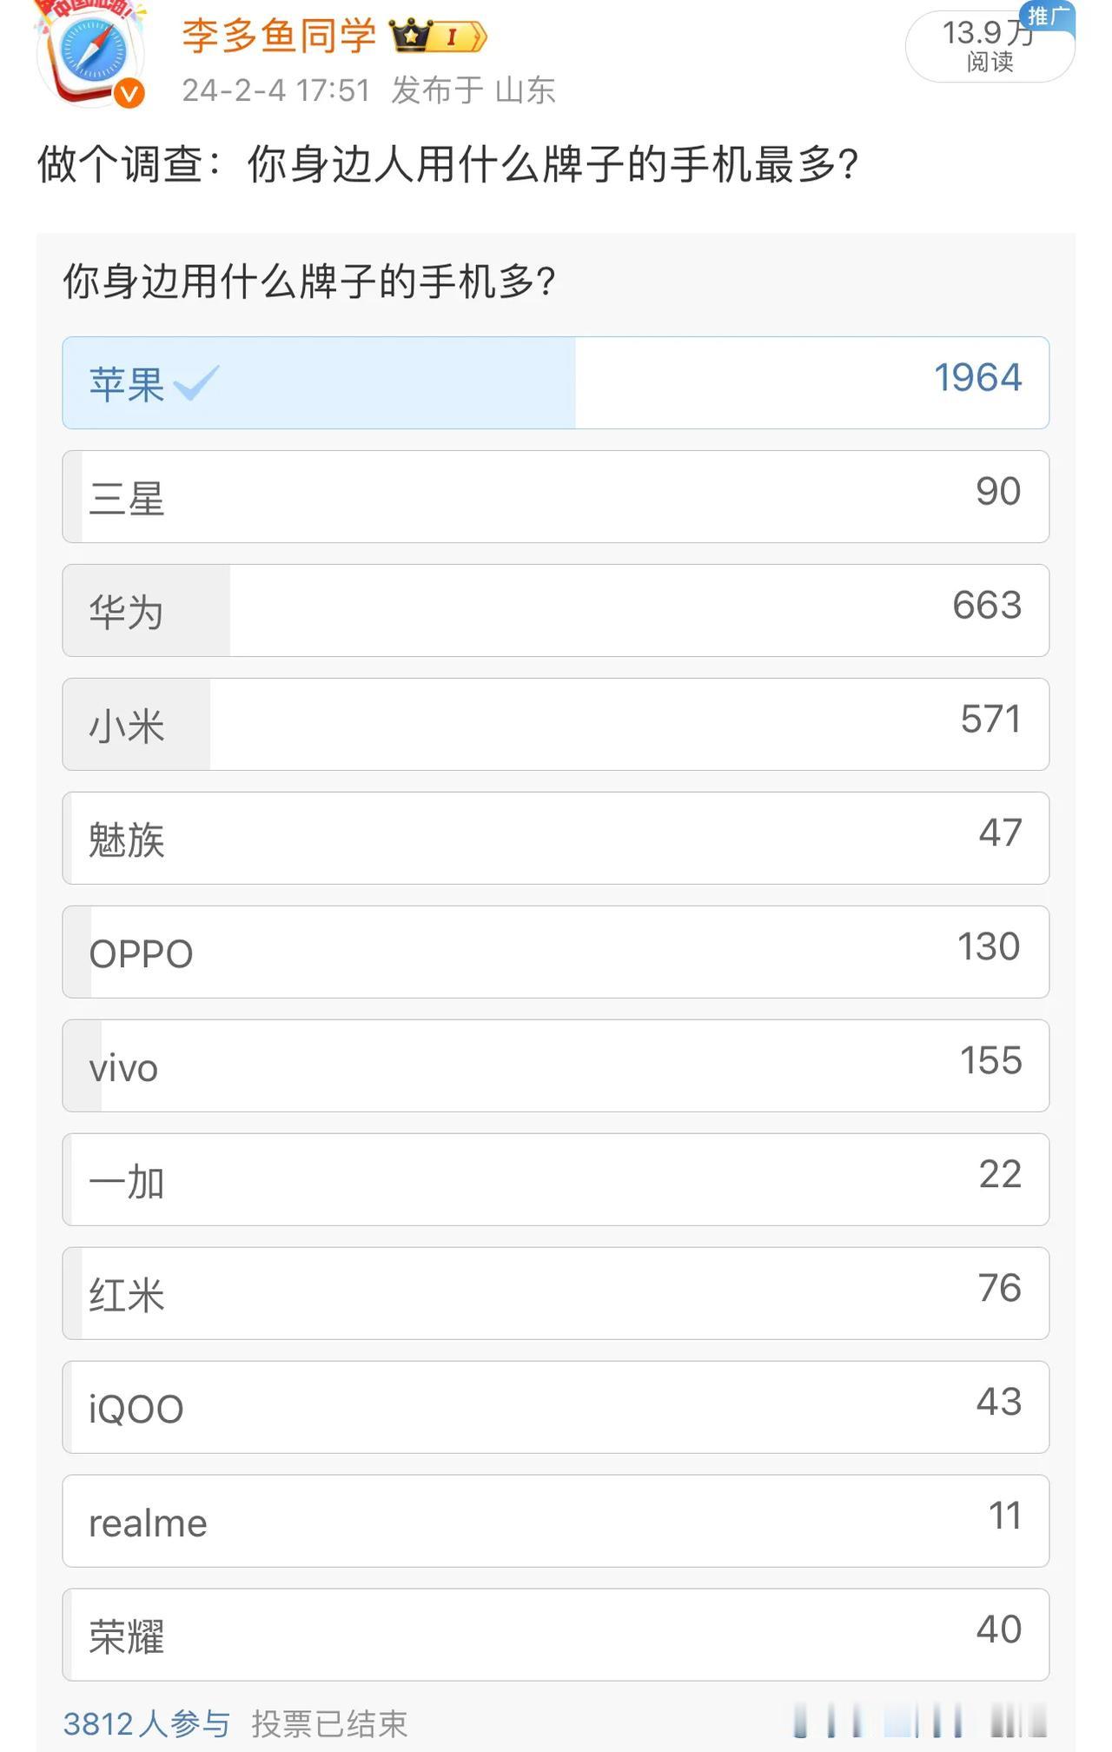
Task: Tap the 13.9万 阅读 read count button
Action: tap(990, 47)
